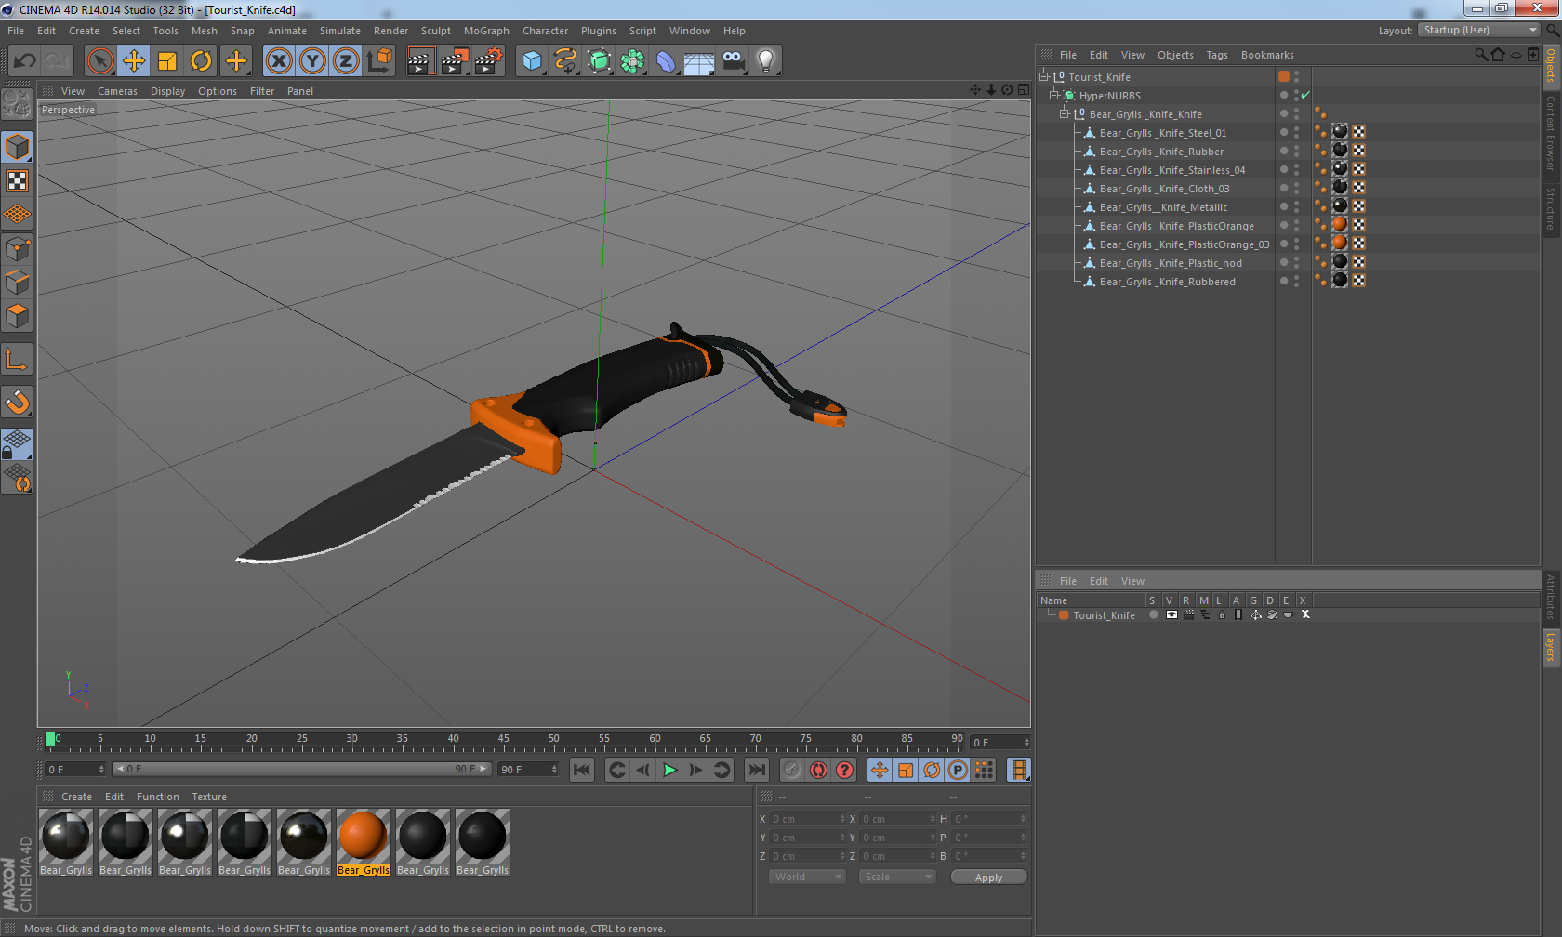Screen dimensions: 1562x937
Task: Go to start of animation
Action: 582,770
